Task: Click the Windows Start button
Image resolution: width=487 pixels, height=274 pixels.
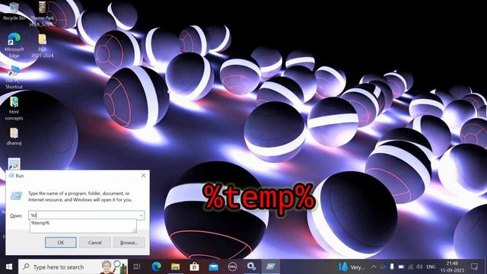Action: pos(9,266)
